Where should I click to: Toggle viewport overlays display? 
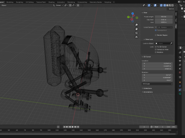point(155,5)
